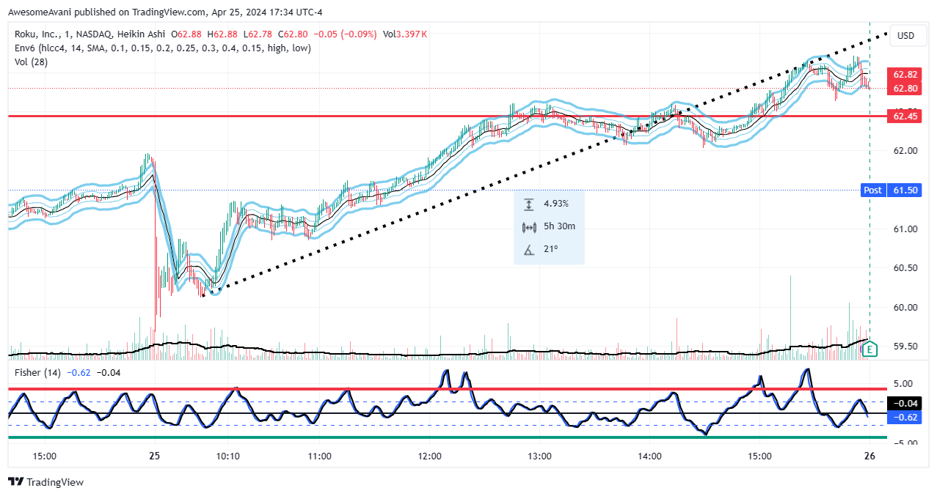Viewport: 937px width, 496px height.
Task: Click the date label 25 on time axis
Action: pos(156,456)
